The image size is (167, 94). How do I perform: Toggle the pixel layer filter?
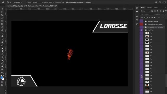tap(152, 11)
